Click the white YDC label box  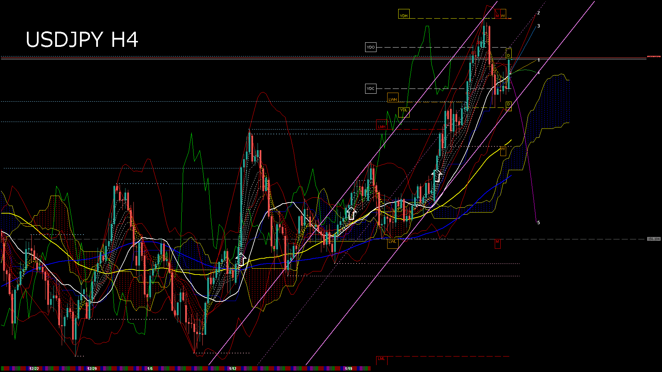point(371,89)
